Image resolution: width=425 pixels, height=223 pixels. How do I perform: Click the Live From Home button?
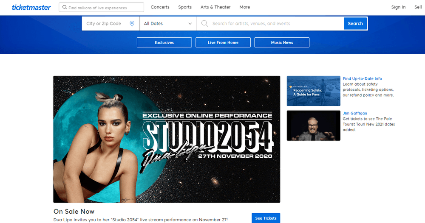pos(223,42)
